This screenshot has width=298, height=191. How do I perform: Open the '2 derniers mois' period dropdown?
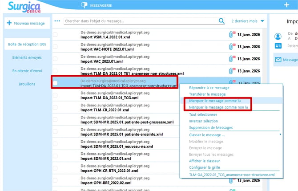[x=248, y=21]
